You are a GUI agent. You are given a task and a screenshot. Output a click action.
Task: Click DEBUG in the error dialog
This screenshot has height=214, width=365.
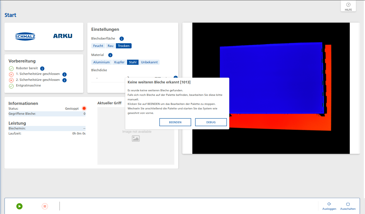(211, 122)
